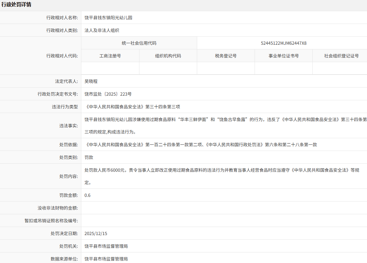The height and width of the screenshot is (263, 367).
Task: Click decision number 饶市监处〔2025〕223号
Action: click(x=108, y=94)
